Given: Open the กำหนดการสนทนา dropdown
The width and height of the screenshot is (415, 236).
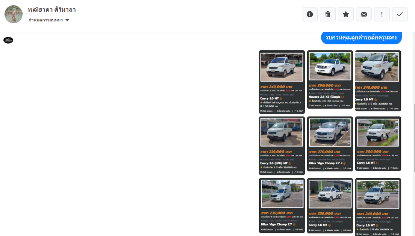Looking at the screenshot, I should click(x=49, y=20).
